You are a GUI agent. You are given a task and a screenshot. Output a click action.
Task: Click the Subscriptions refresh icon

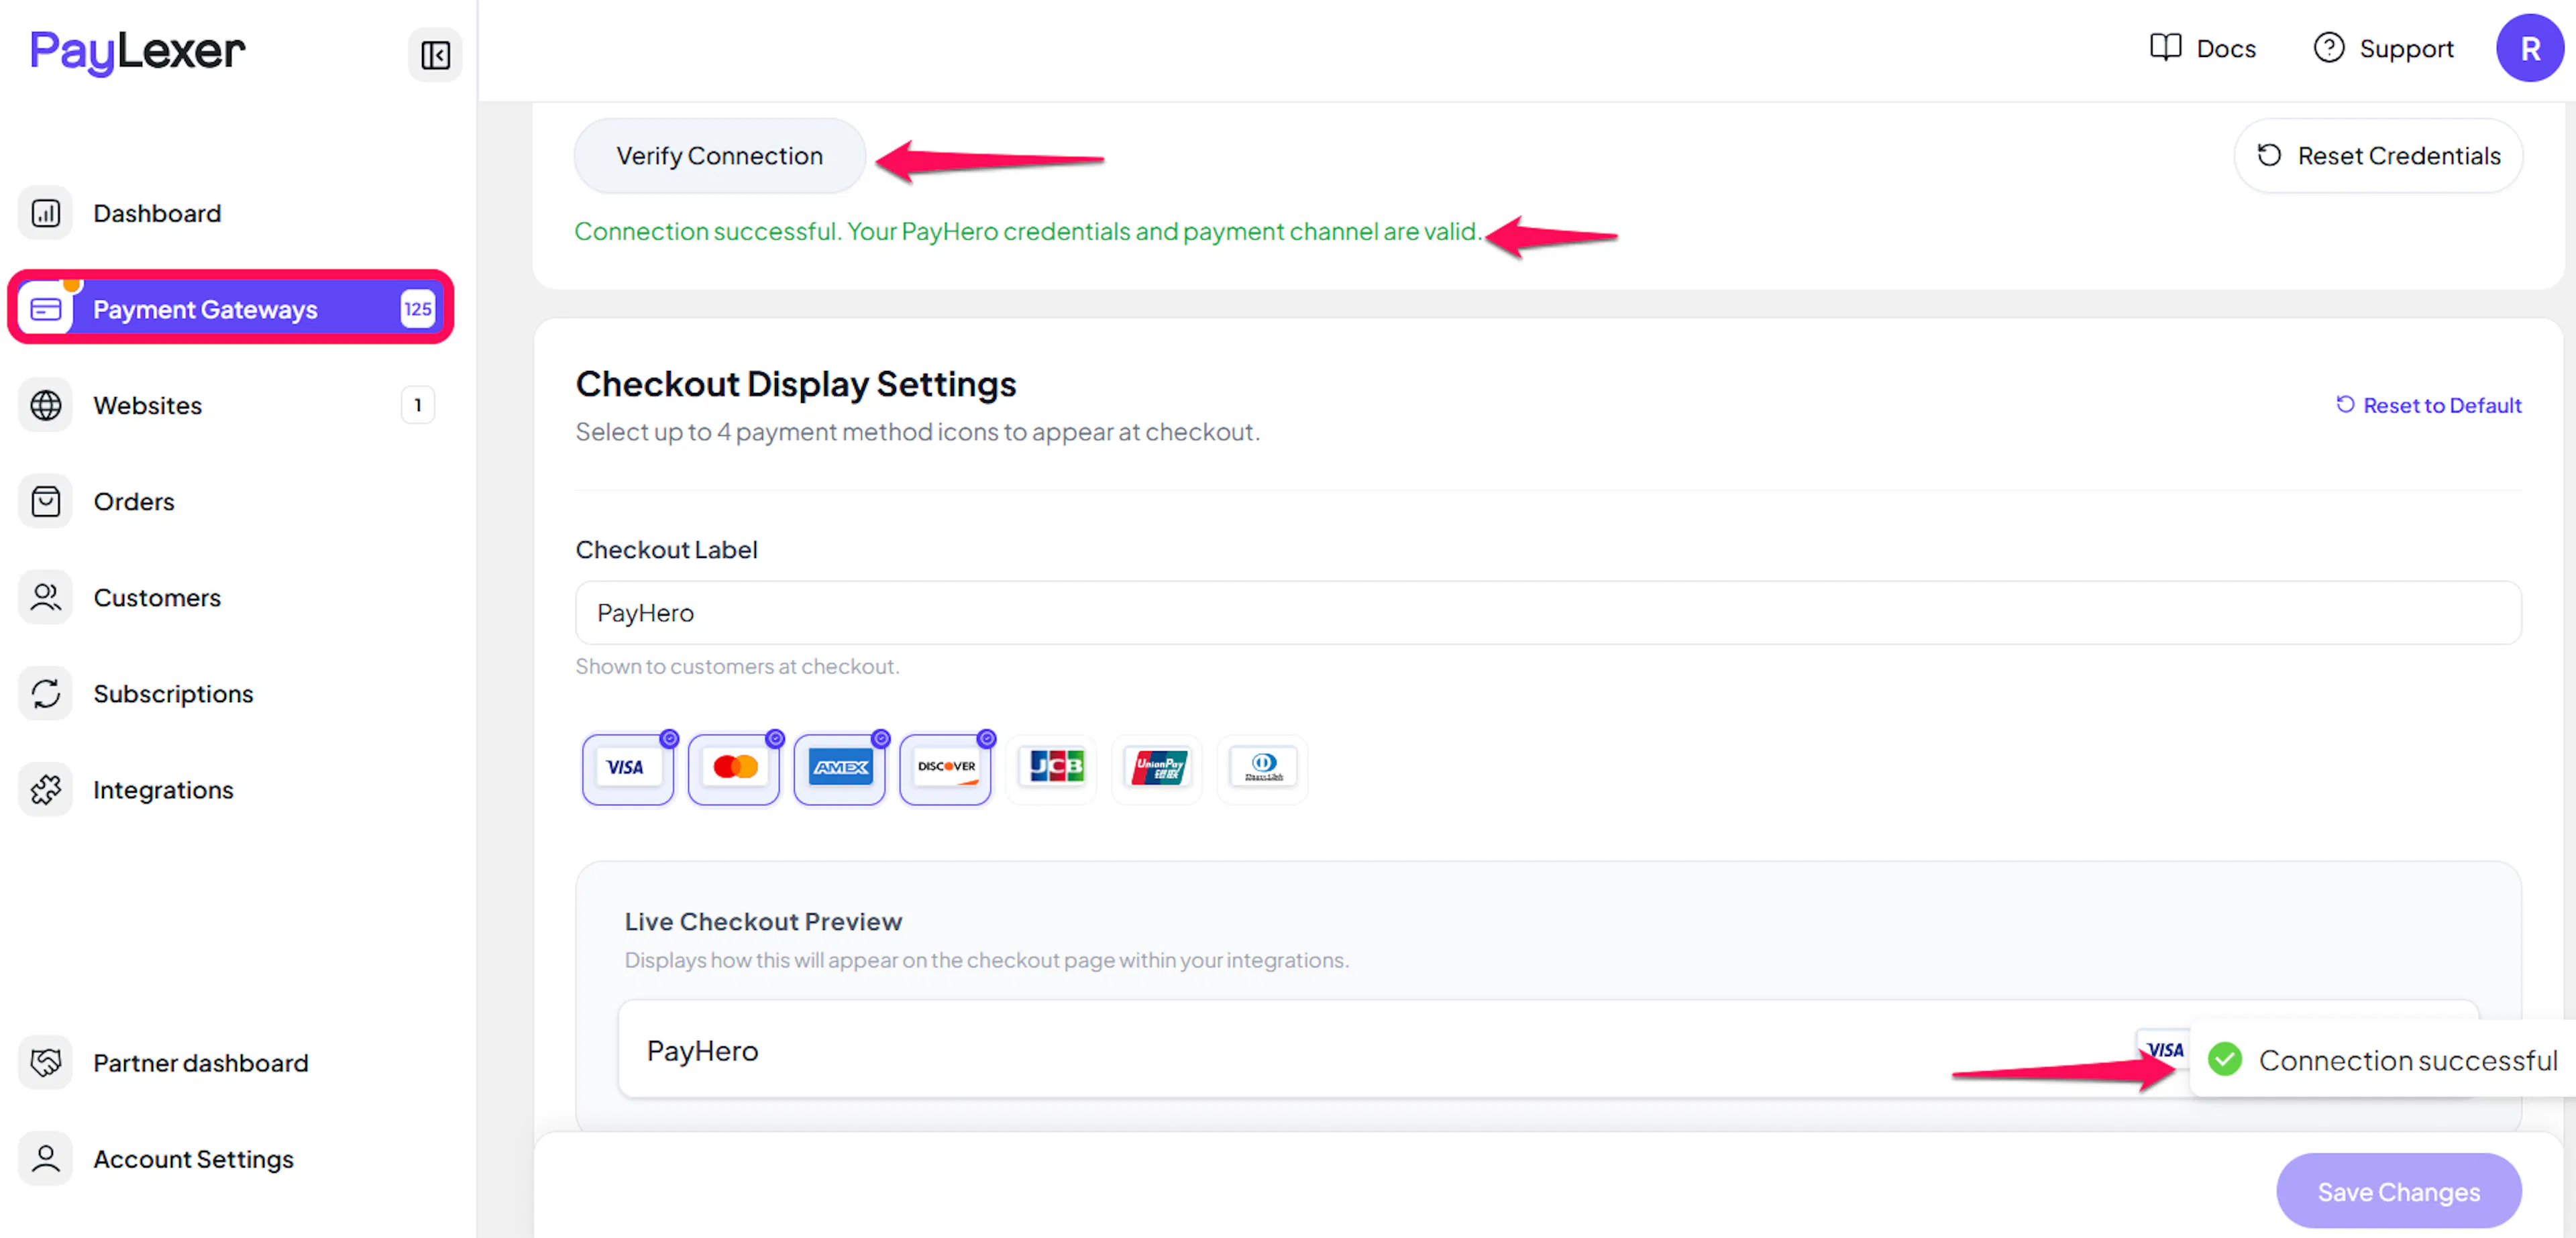point(46,693)
